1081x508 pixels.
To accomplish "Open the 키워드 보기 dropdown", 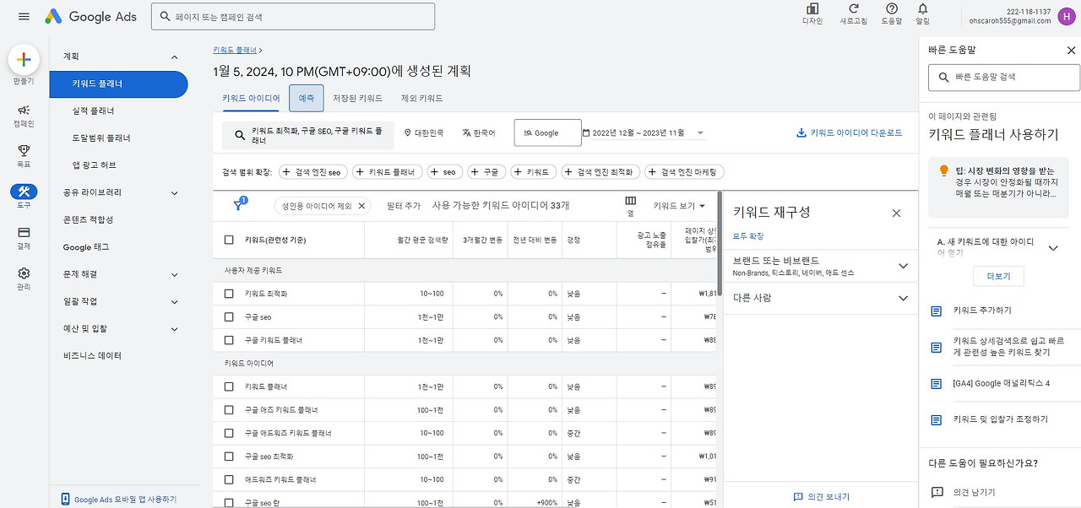I will click(x=679, y=206).
